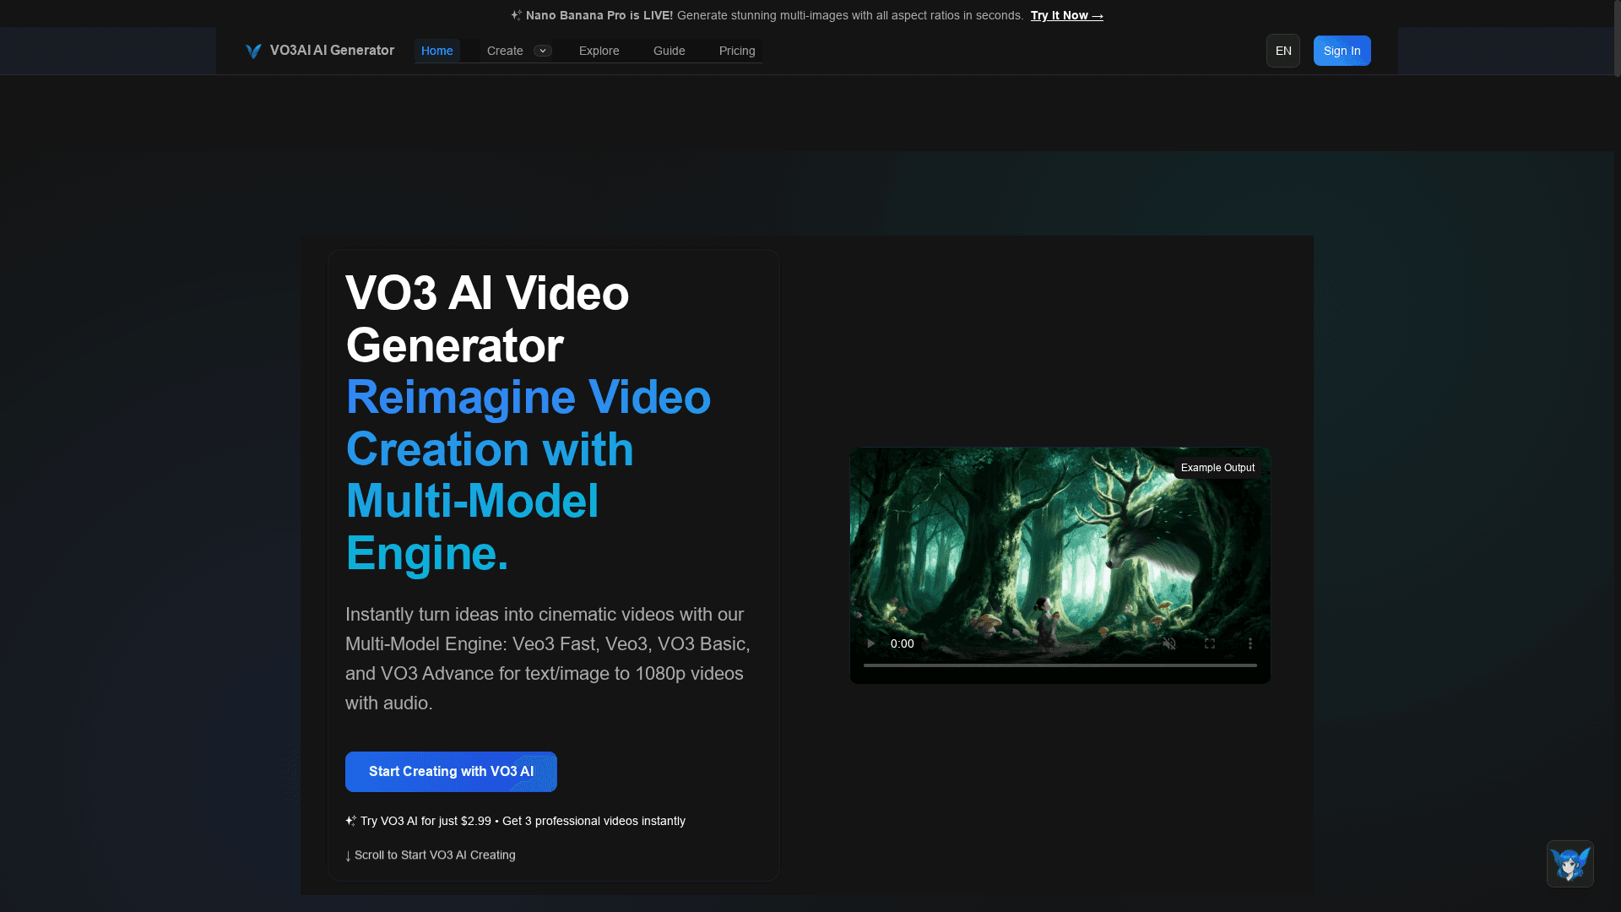Expand the Create navigation dropdown
The image size is (1621, 912).
point(543,51)
